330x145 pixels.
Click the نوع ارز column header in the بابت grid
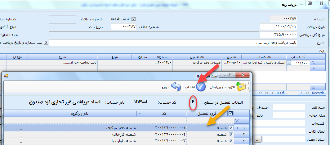pyautogui.click(x=17, y=57)
